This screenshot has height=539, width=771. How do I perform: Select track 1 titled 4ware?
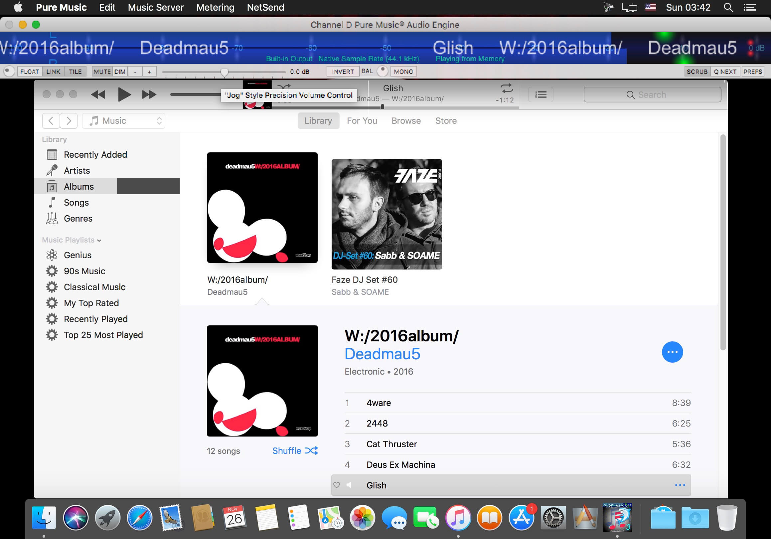point(518,403)
